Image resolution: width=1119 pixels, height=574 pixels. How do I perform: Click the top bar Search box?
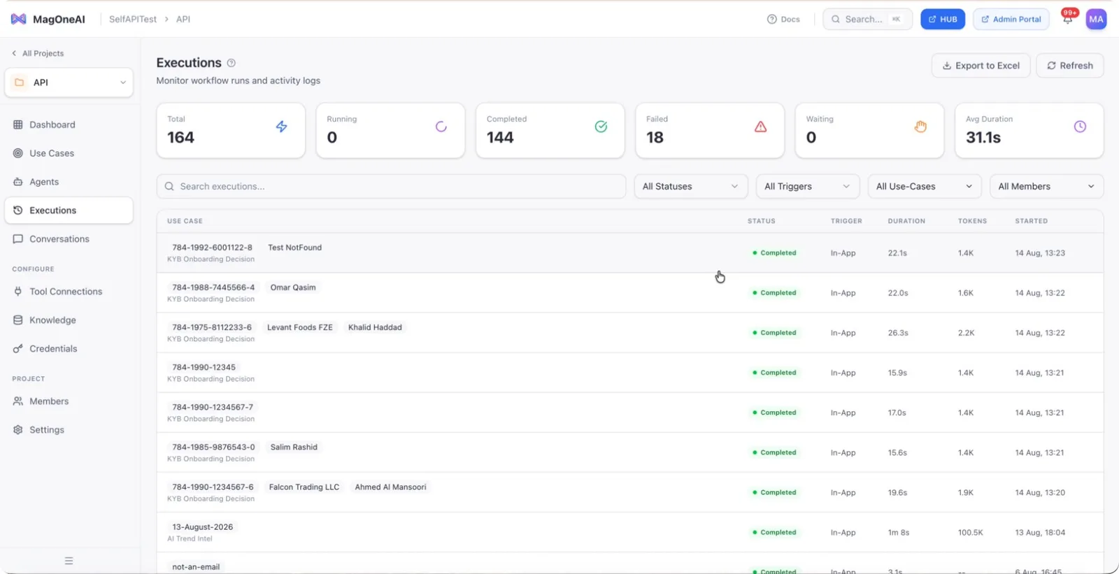(867, 19)
